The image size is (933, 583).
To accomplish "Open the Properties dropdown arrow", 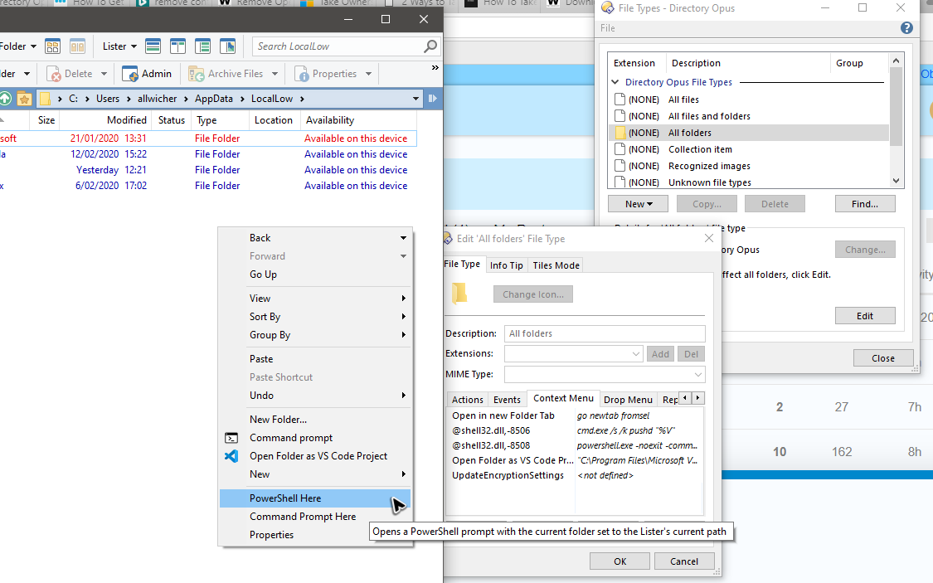I will point(369,74).
